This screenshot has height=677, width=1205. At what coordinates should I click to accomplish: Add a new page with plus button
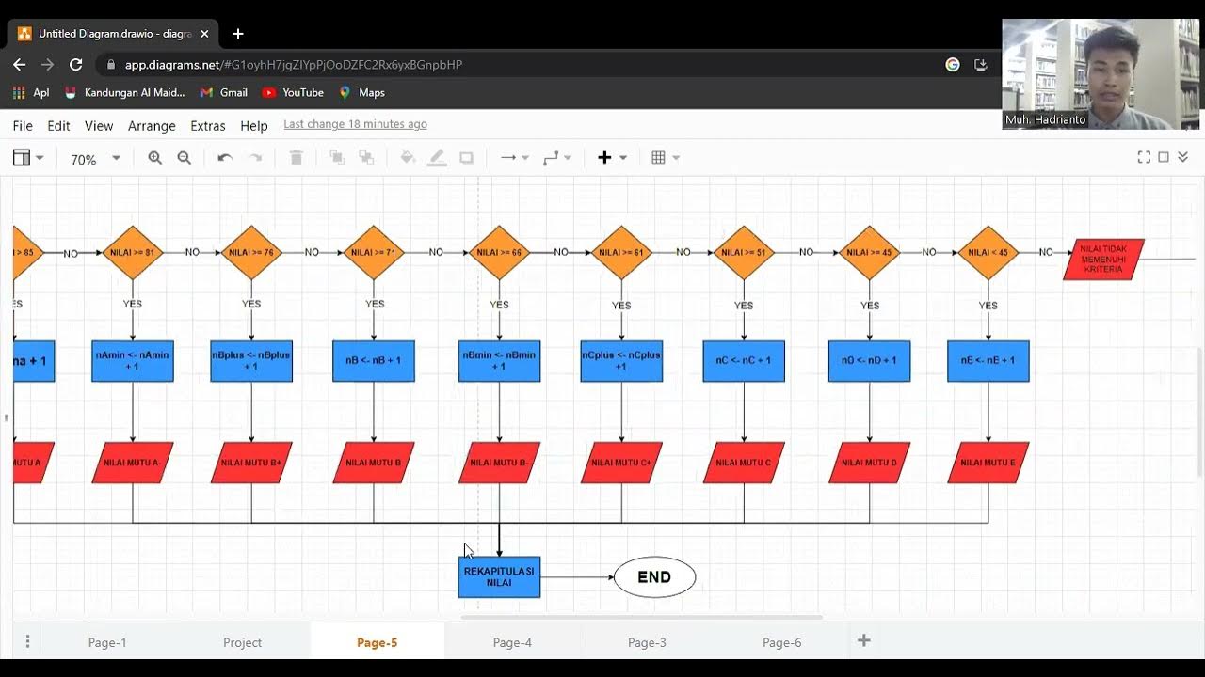(x=863, y=641)
